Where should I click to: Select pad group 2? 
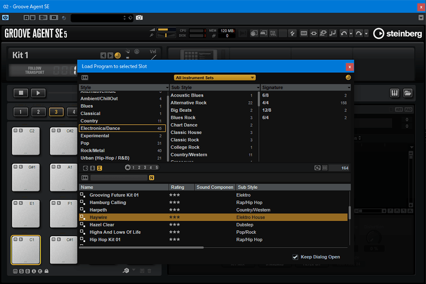pyautogui.click(x=38, y=112)
